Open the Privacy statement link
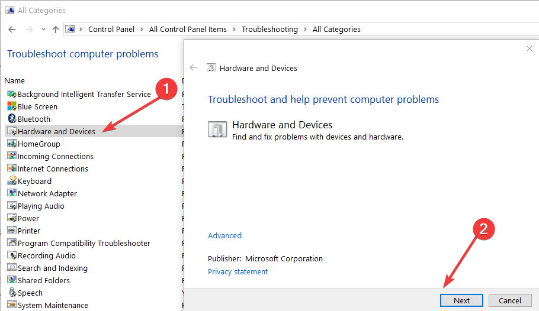Image resolution: width=539 pixels, height=311 pixels. point(238,271)
